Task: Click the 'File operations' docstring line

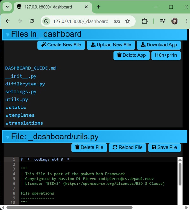Action: coord(37,193)
